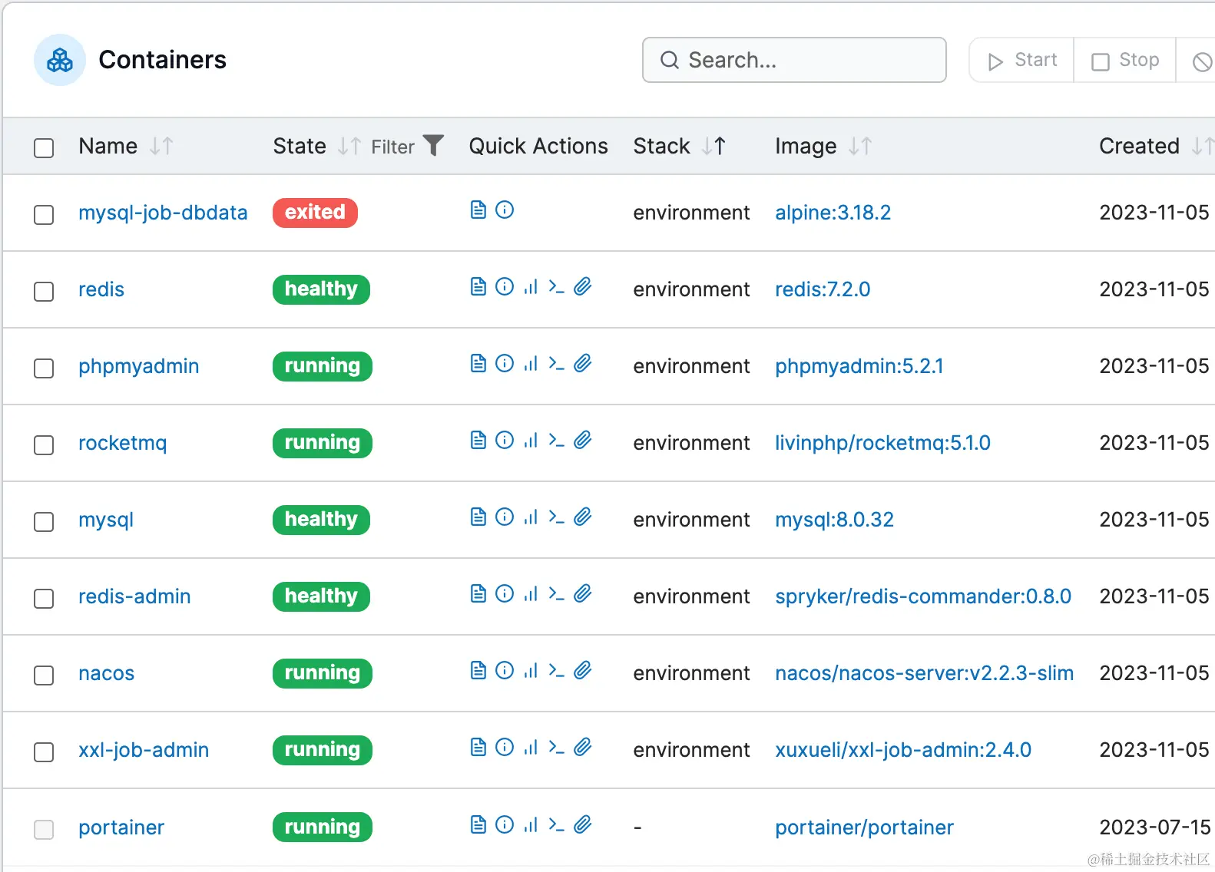1215x872 pixels.
Task: Check the mysql container checkbox
Action: click(x=44, y=521)
